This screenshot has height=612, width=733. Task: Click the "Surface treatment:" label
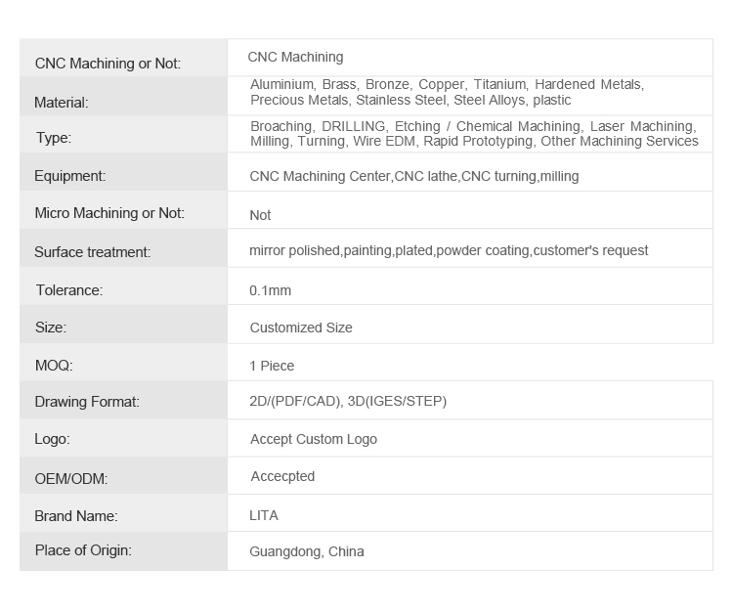click(92, 251)
